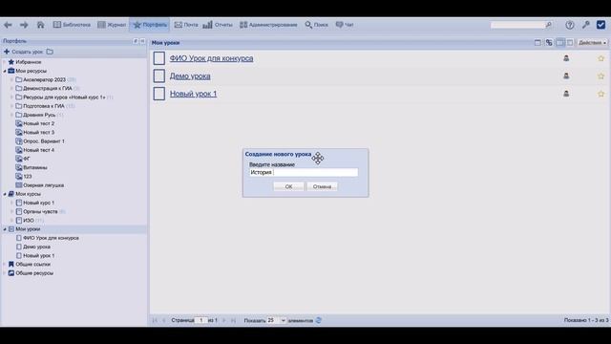Star ФИО Урок для конкурса as favorite
This screenshot has height=344, width=611.
click(600, 58)
